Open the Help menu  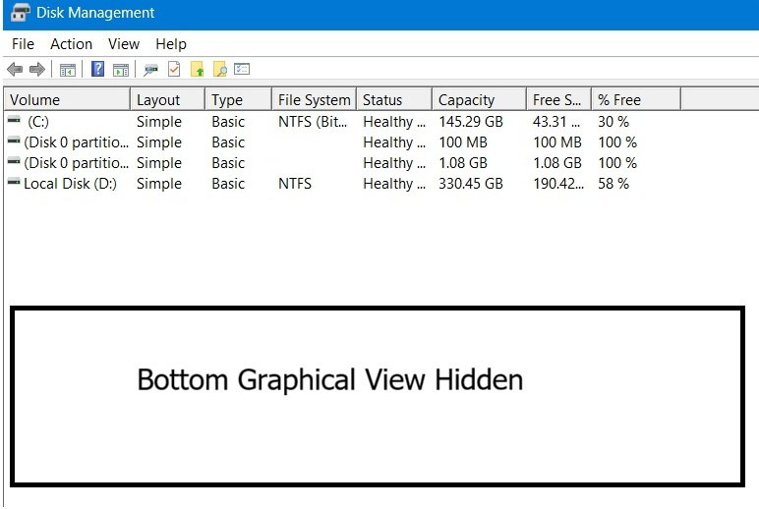[x=171, y=44]
